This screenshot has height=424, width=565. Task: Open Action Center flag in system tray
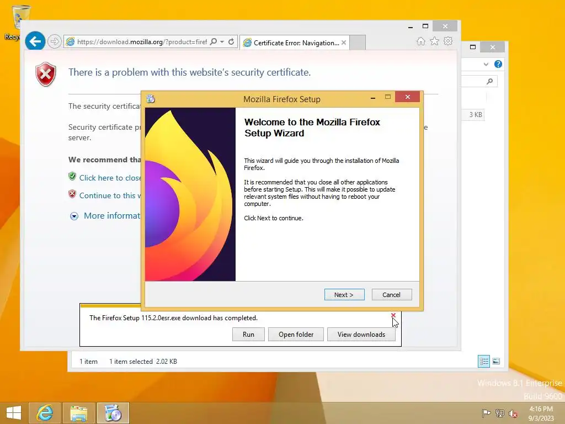coord(486,413)
